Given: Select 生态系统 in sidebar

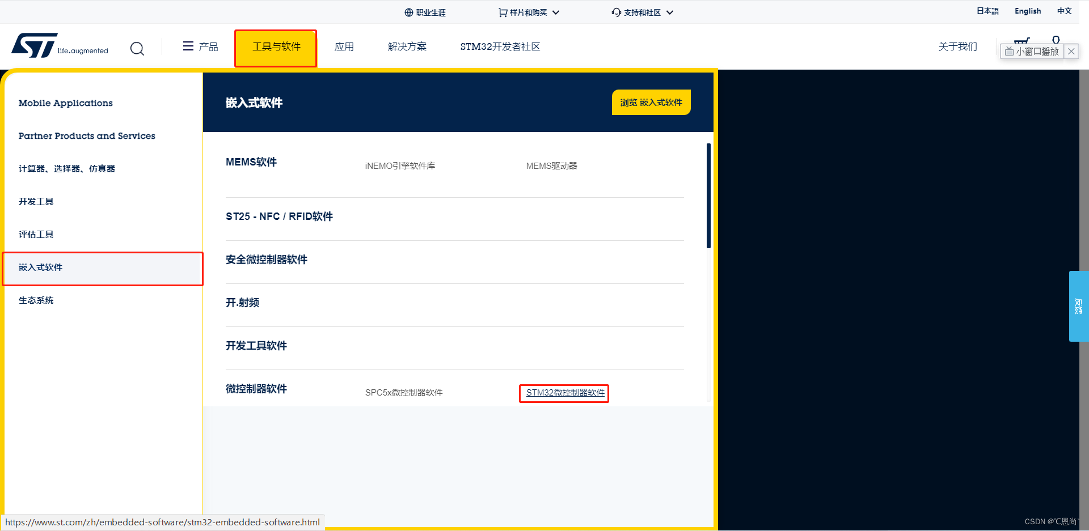Looking at the screenshot, I should [x=36, y=300].
